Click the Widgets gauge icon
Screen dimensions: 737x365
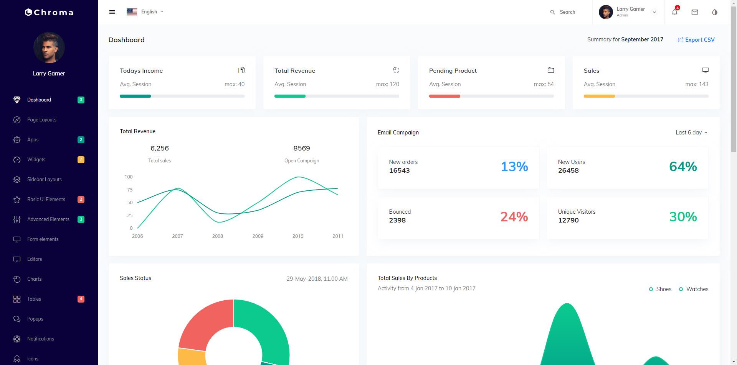17,160
